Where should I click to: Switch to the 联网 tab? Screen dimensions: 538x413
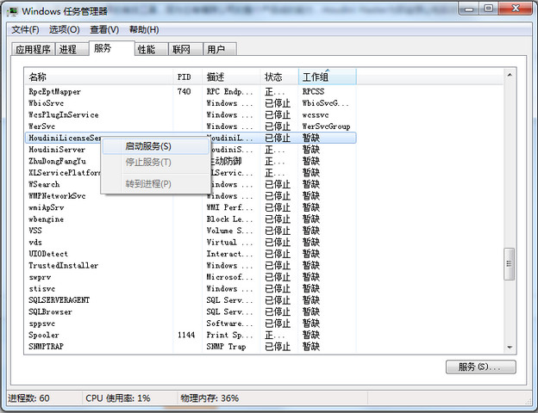[x=185, y=49]
